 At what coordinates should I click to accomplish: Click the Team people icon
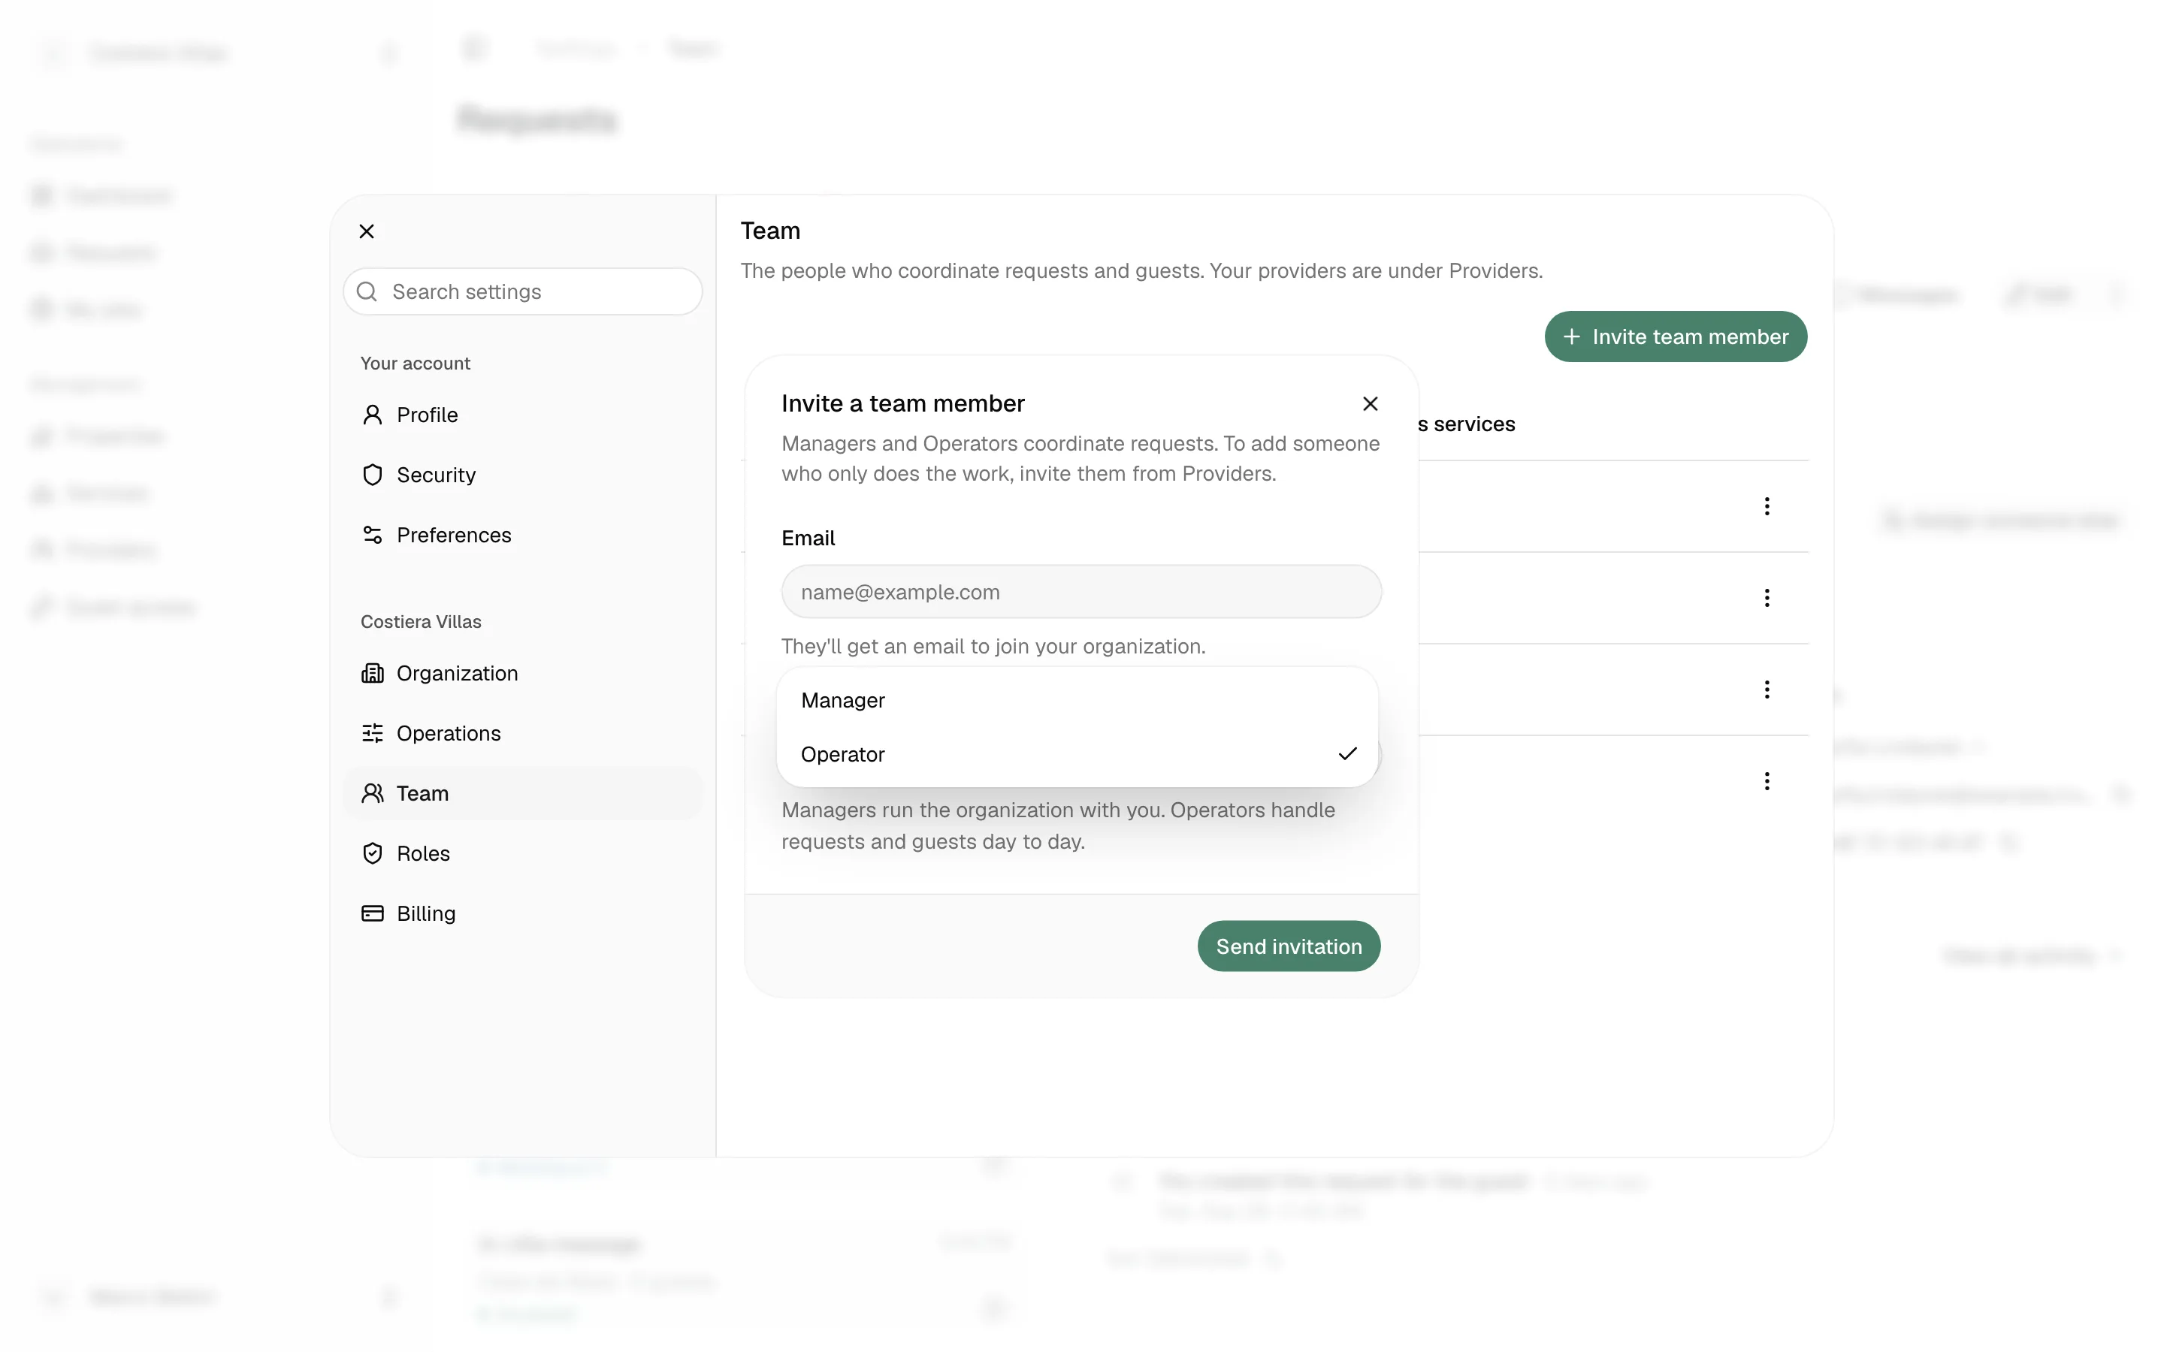[372, 793]
